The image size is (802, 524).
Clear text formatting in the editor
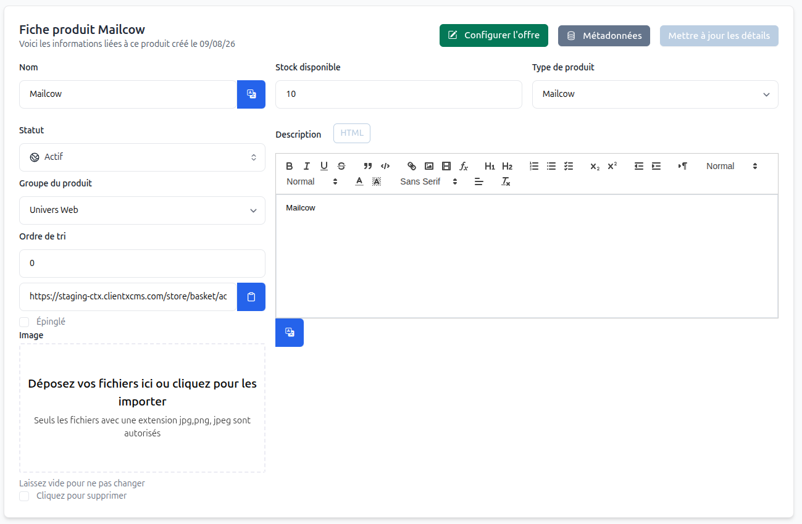pos(506,181)
